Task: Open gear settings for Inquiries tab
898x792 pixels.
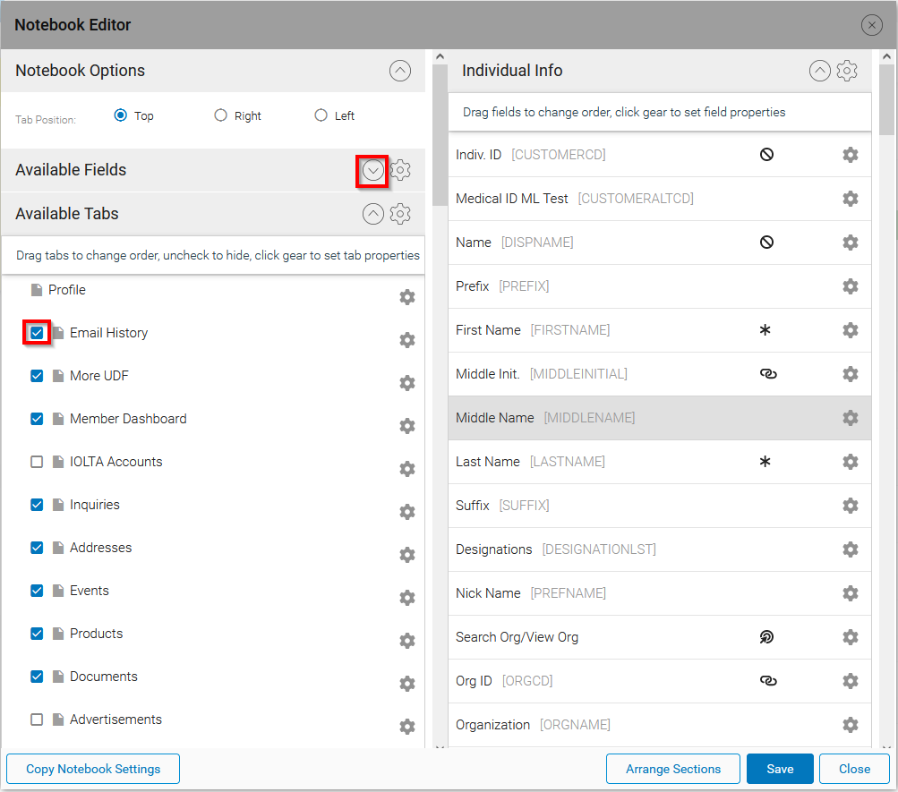Action: pyautogui.click(x=407, y=512)
